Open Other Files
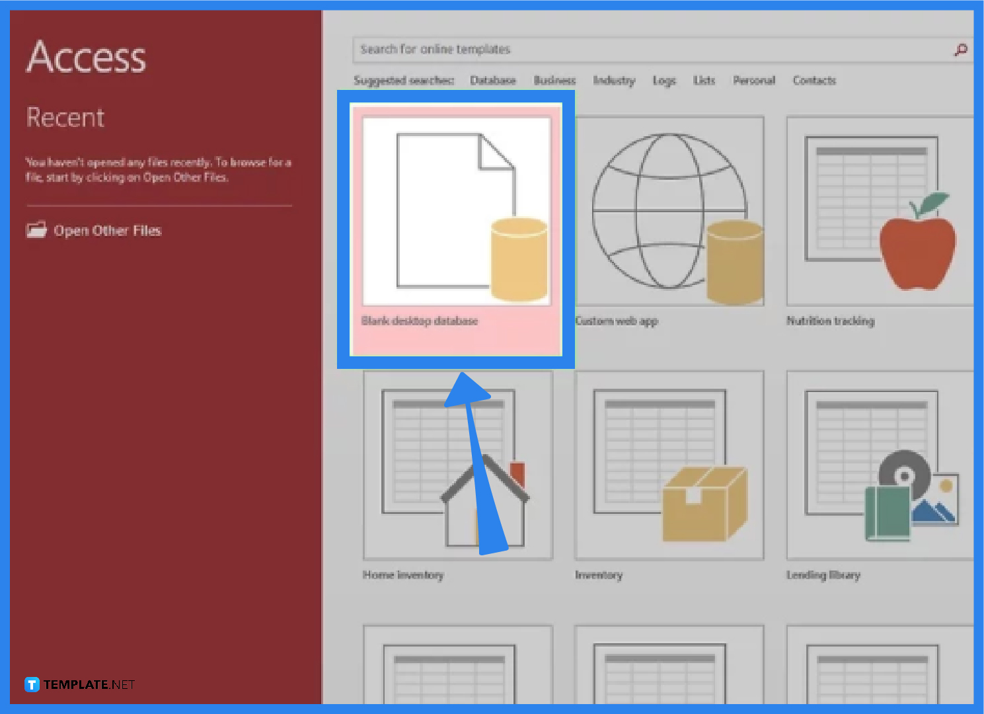The width and height of the screenshot is (984, 714). point(107,230)
